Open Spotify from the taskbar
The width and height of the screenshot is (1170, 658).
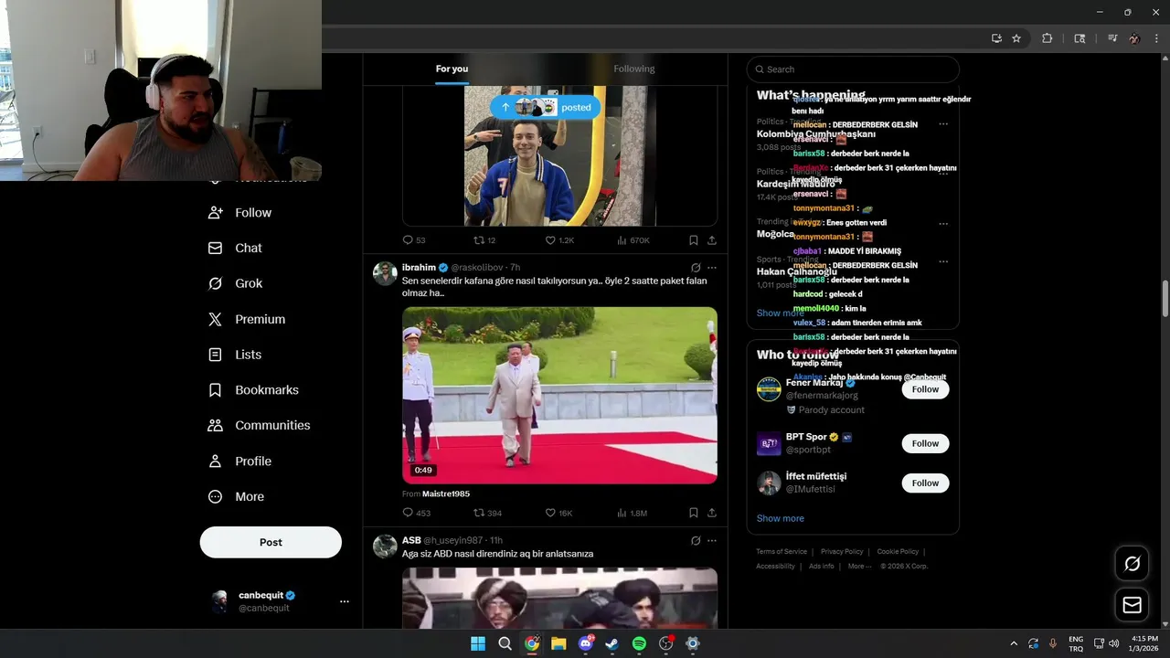pos(639,643)
